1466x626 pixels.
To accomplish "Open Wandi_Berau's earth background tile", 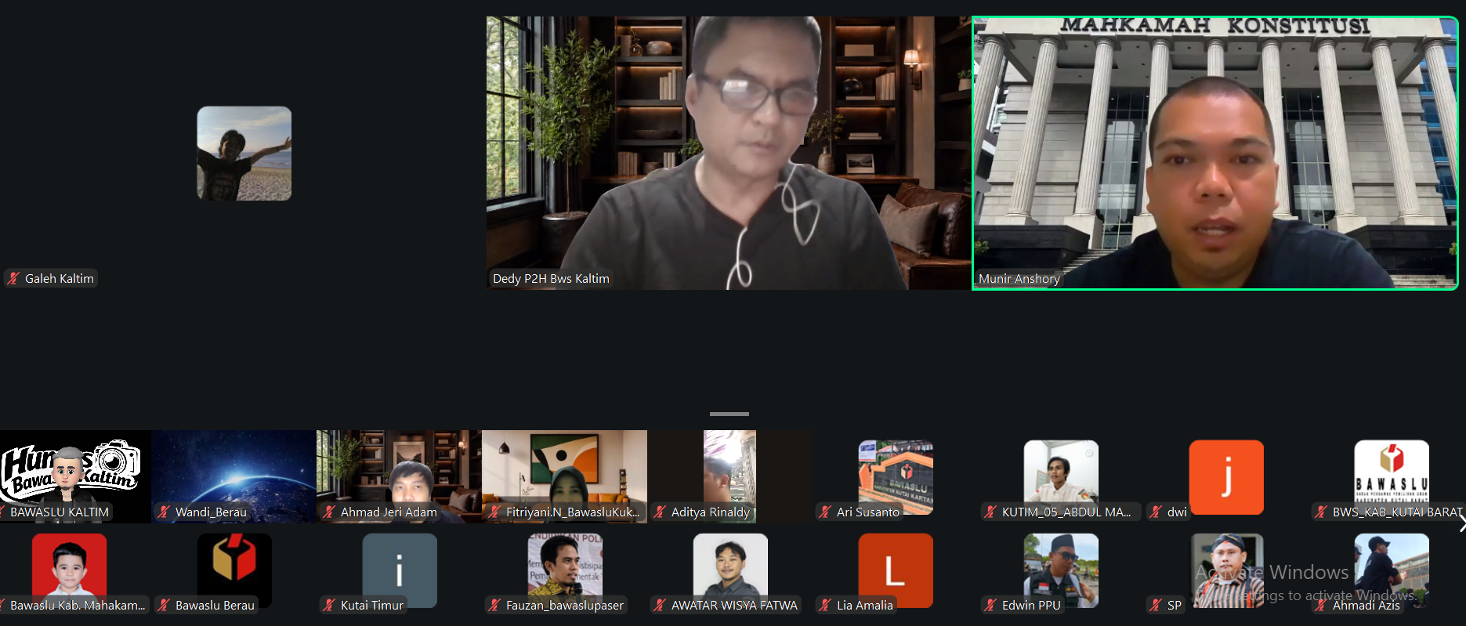I will coord(233,476).
